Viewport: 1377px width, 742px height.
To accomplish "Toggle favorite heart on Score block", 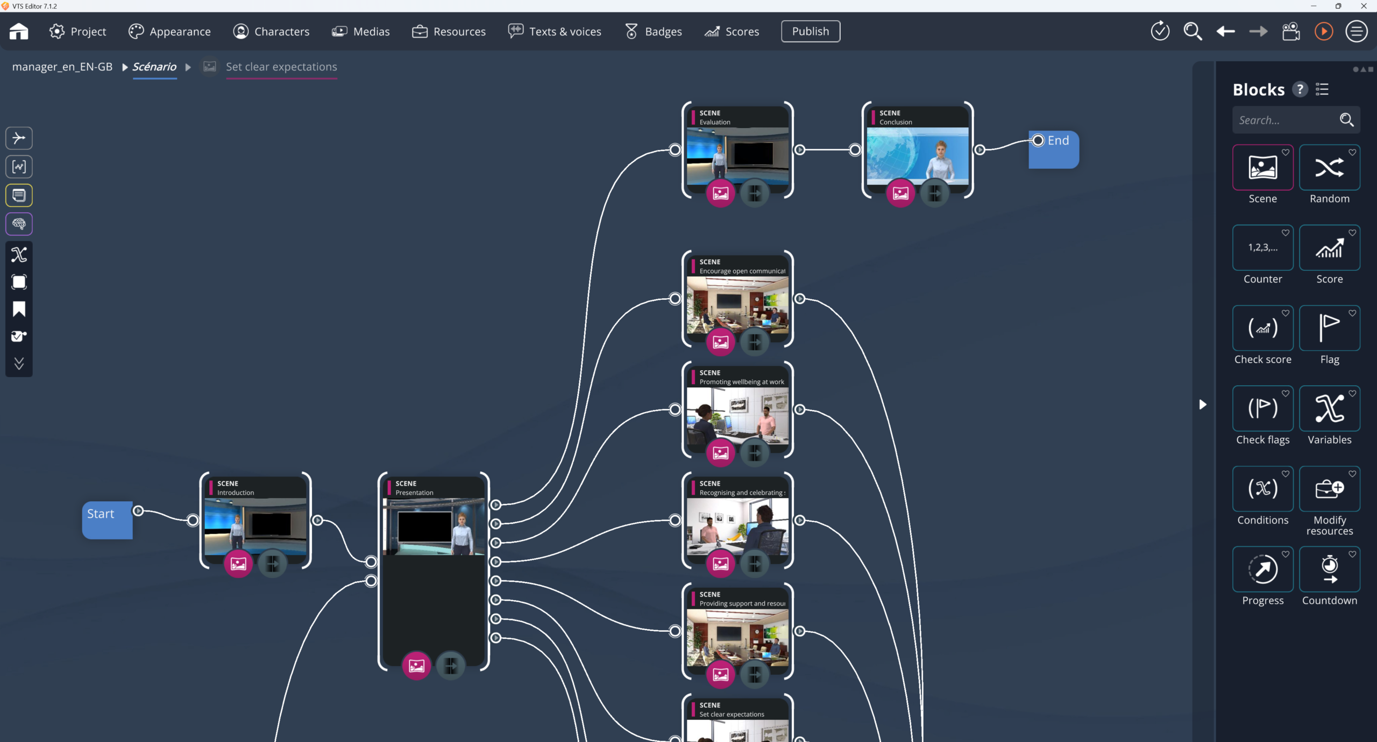I will tap(1352, 233).
